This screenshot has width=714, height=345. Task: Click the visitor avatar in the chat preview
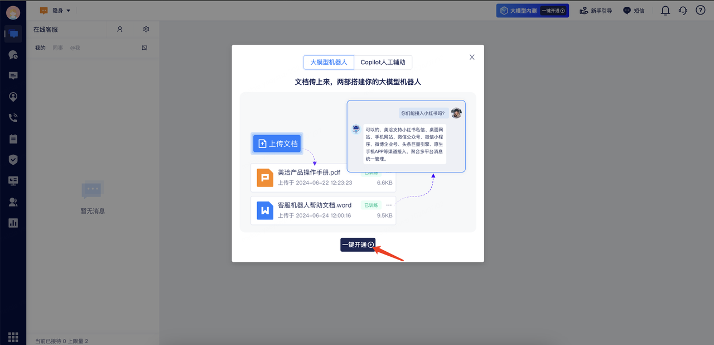point(456,113)
